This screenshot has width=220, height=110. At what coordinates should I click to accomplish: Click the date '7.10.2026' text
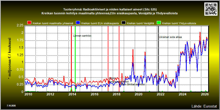[x=11, y=106]
